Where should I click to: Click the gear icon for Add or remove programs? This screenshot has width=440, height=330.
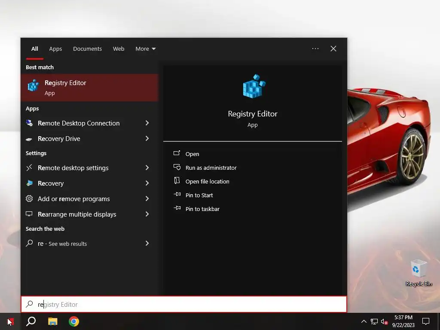point(29,199)
